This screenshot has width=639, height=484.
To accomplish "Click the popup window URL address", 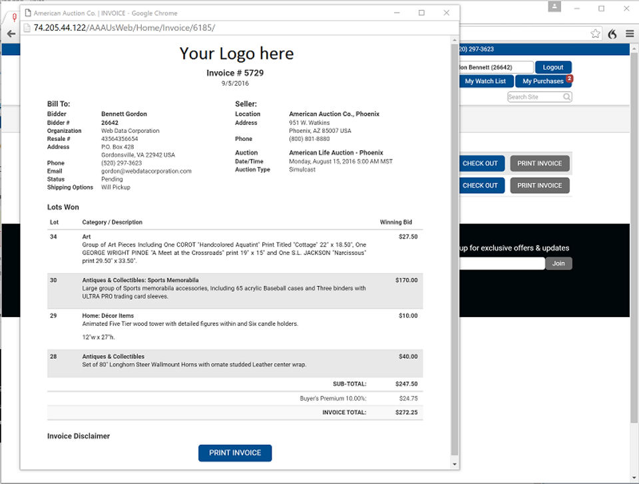I will pos(124,28).
